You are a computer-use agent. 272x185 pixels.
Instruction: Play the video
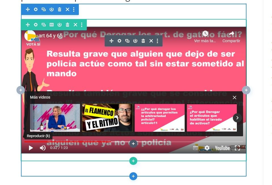[x=31, y=148]
